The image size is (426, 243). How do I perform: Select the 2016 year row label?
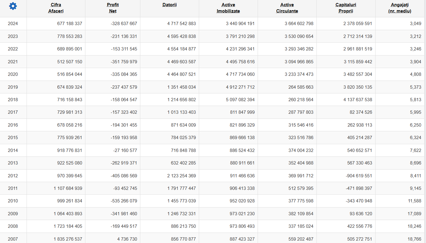[13, 125]
